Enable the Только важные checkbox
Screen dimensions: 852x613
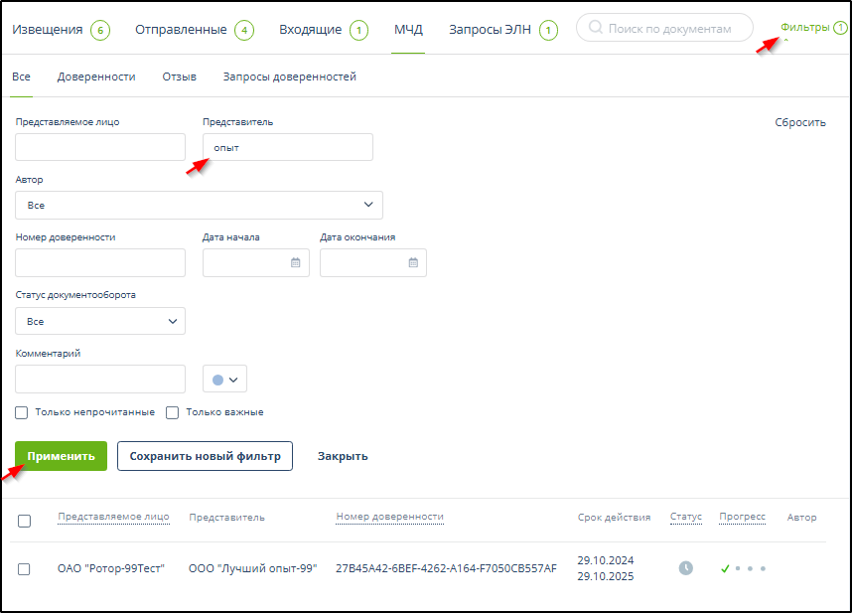tap(172, 412)
